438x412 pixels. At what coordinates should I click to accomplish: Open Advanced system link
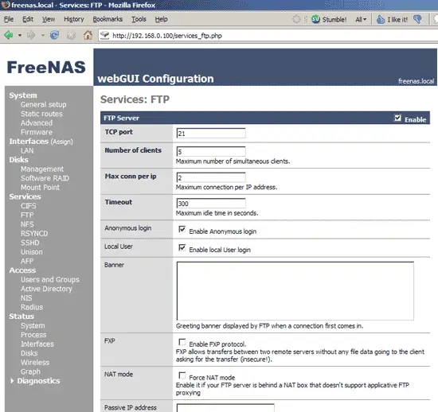pyautogui.click(x=37, y=123)
